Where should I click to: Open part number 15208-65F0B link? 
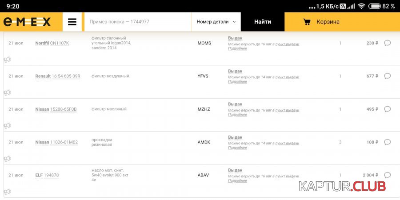coord(64,109)
